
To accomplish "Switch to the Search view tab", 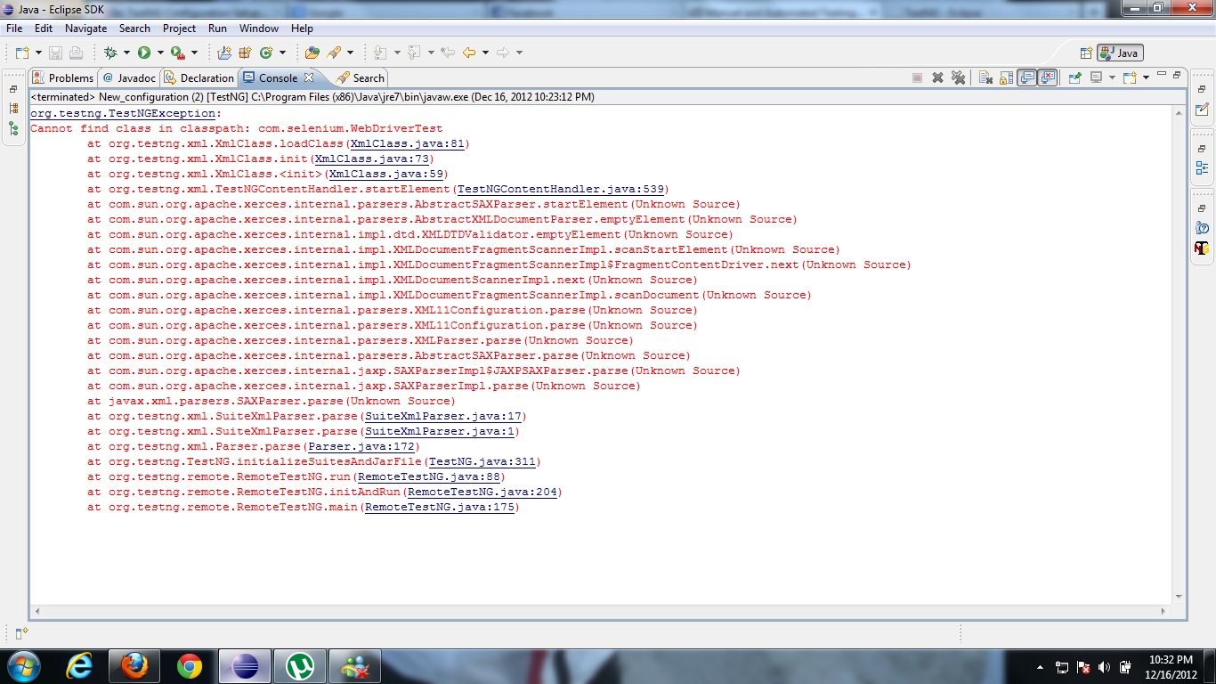I will (x=360, y=78).
